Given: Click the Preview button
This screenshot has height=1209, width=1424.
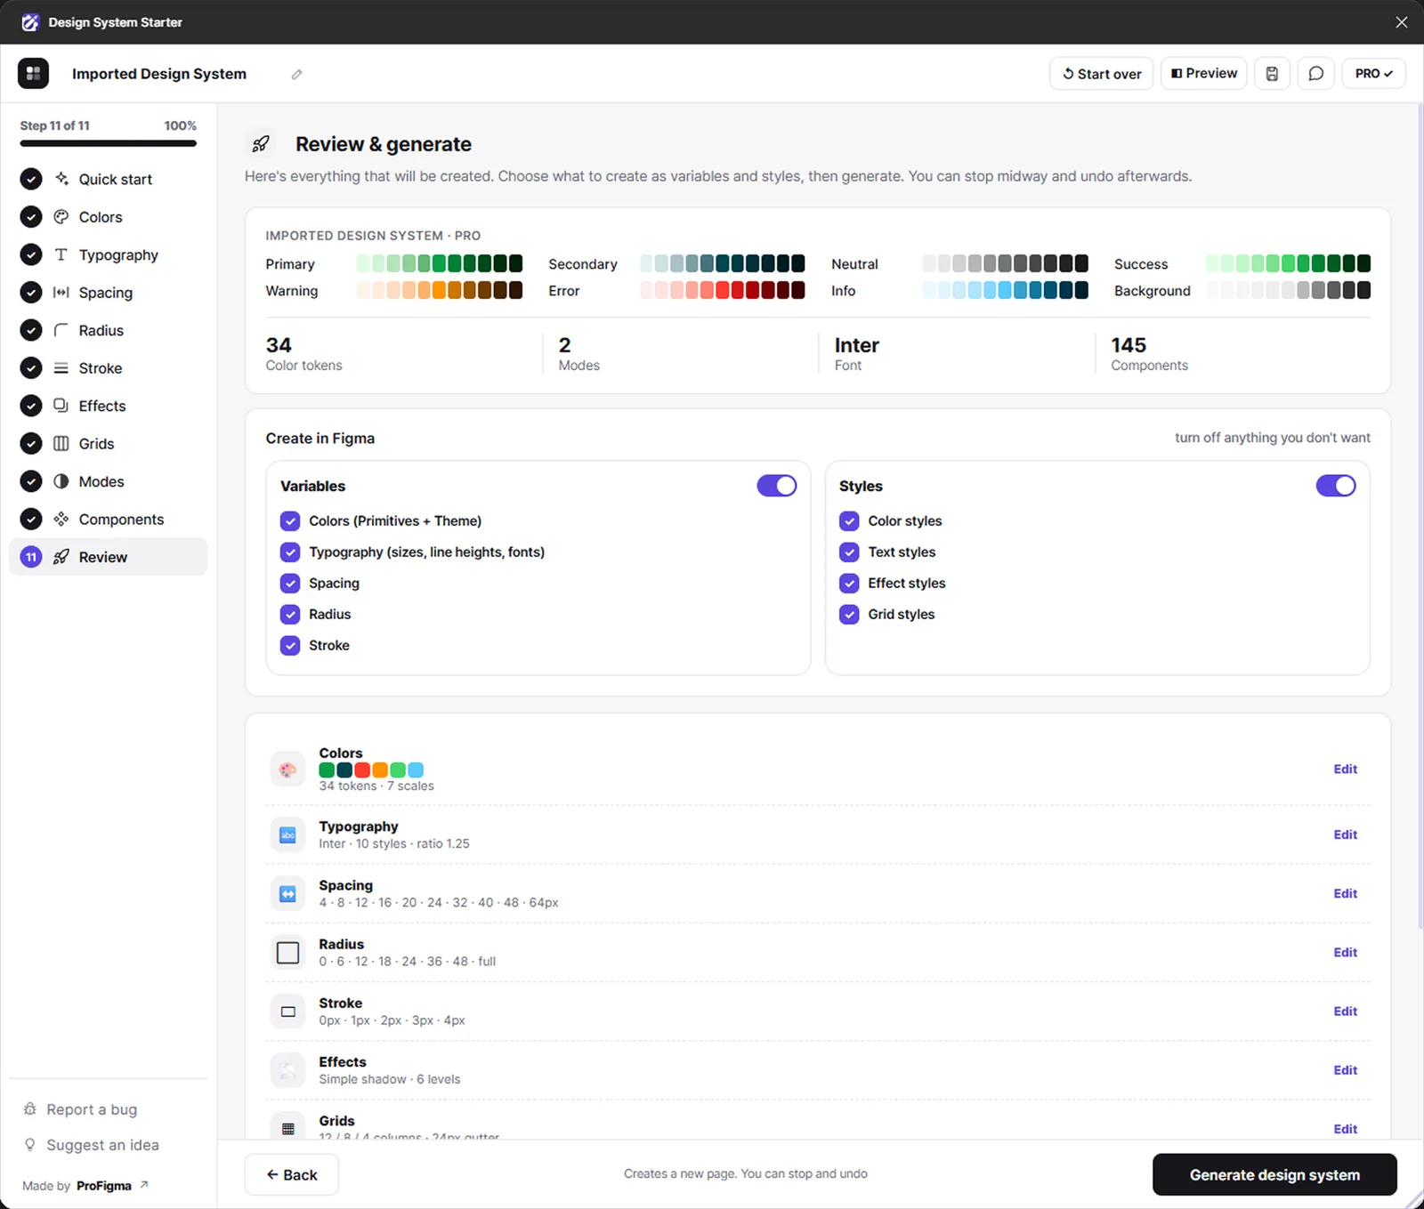Looking at the screenshot, I should click(1204, 74).
